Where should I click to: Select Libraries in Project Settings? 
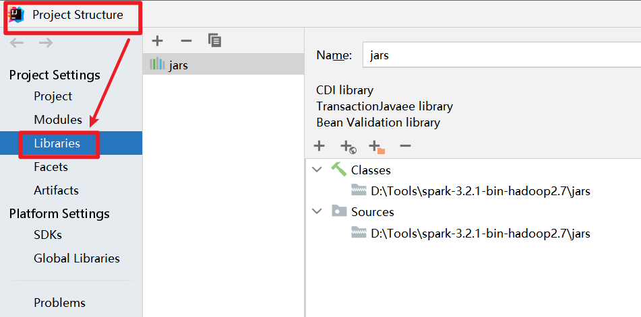coord(57,143)
